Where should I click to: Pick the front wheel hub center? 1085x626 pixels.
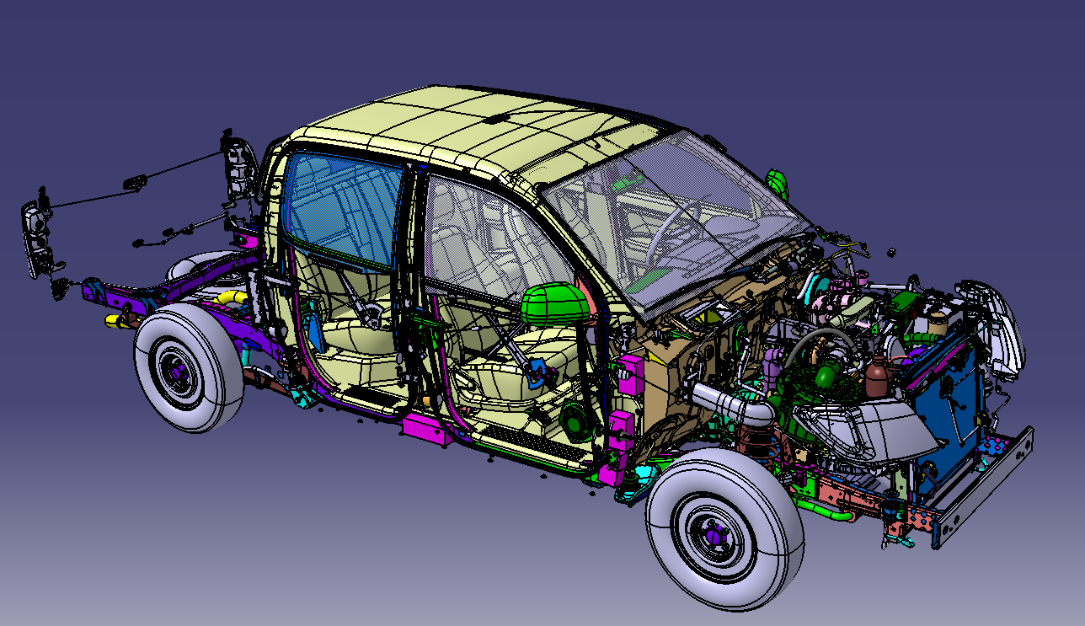(x=714, y=533)
